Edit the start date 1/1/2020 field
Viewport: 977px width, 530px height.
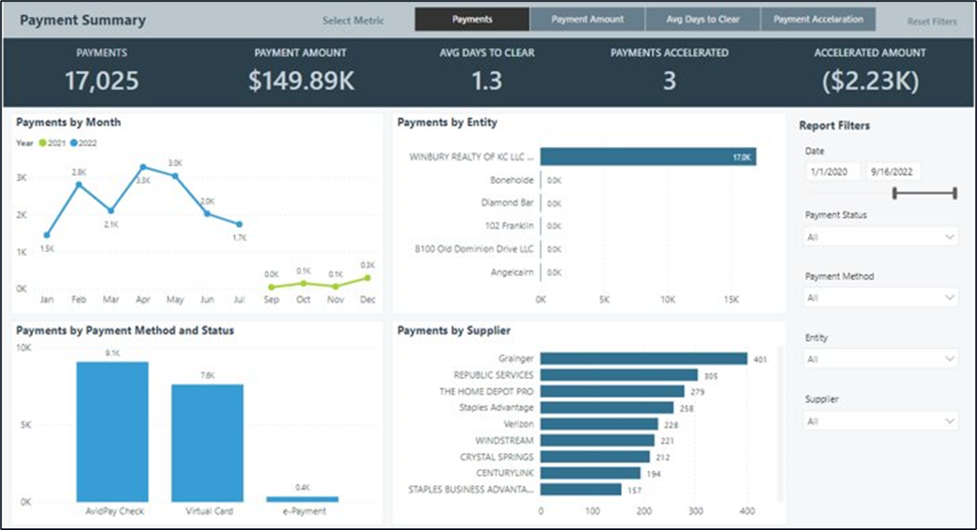(x=832, y=171)
